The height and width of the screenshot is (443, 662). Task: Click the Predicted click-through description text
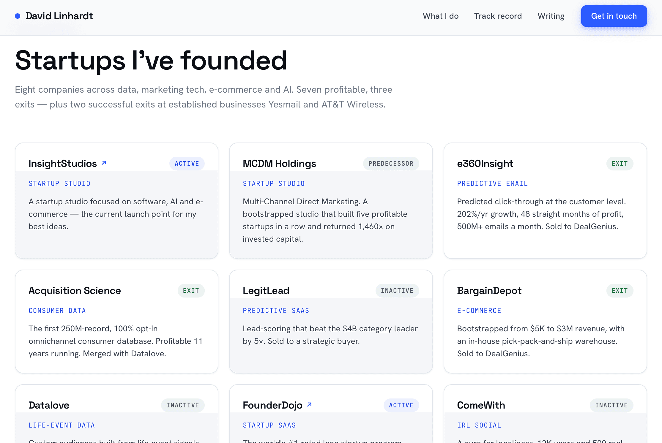click(x=541, y=214)
